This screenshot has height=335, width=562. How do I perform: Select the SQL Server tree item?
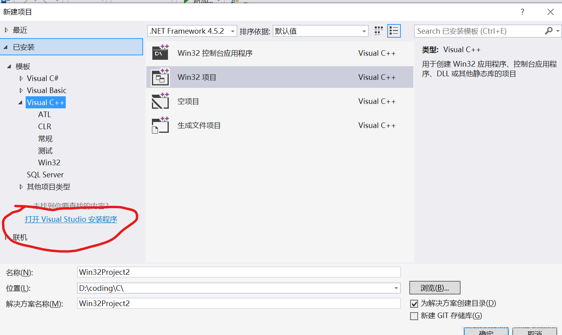[x=45, y=175]
